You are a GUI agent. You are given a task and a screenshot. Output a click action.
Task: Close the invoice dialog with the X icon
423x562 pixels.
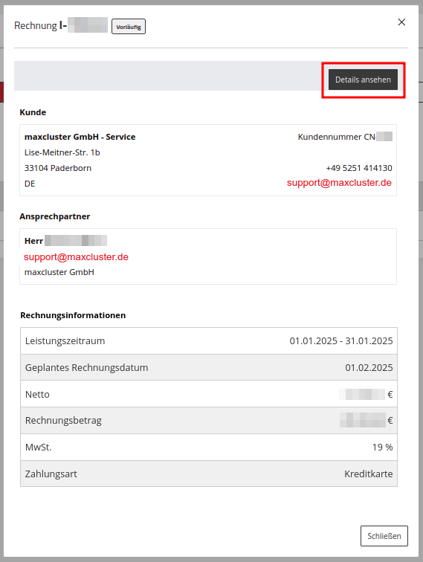[x=401, y=22]
